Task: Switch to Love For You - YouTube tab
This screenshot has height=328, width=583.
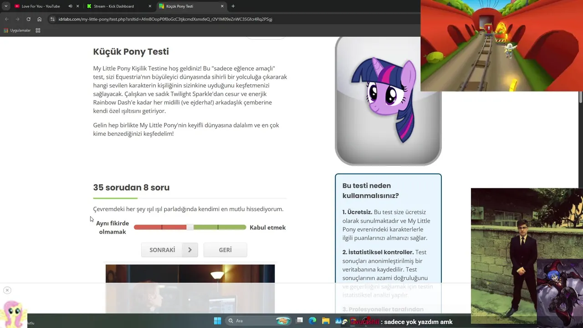Action: click(x=41, y=6)
